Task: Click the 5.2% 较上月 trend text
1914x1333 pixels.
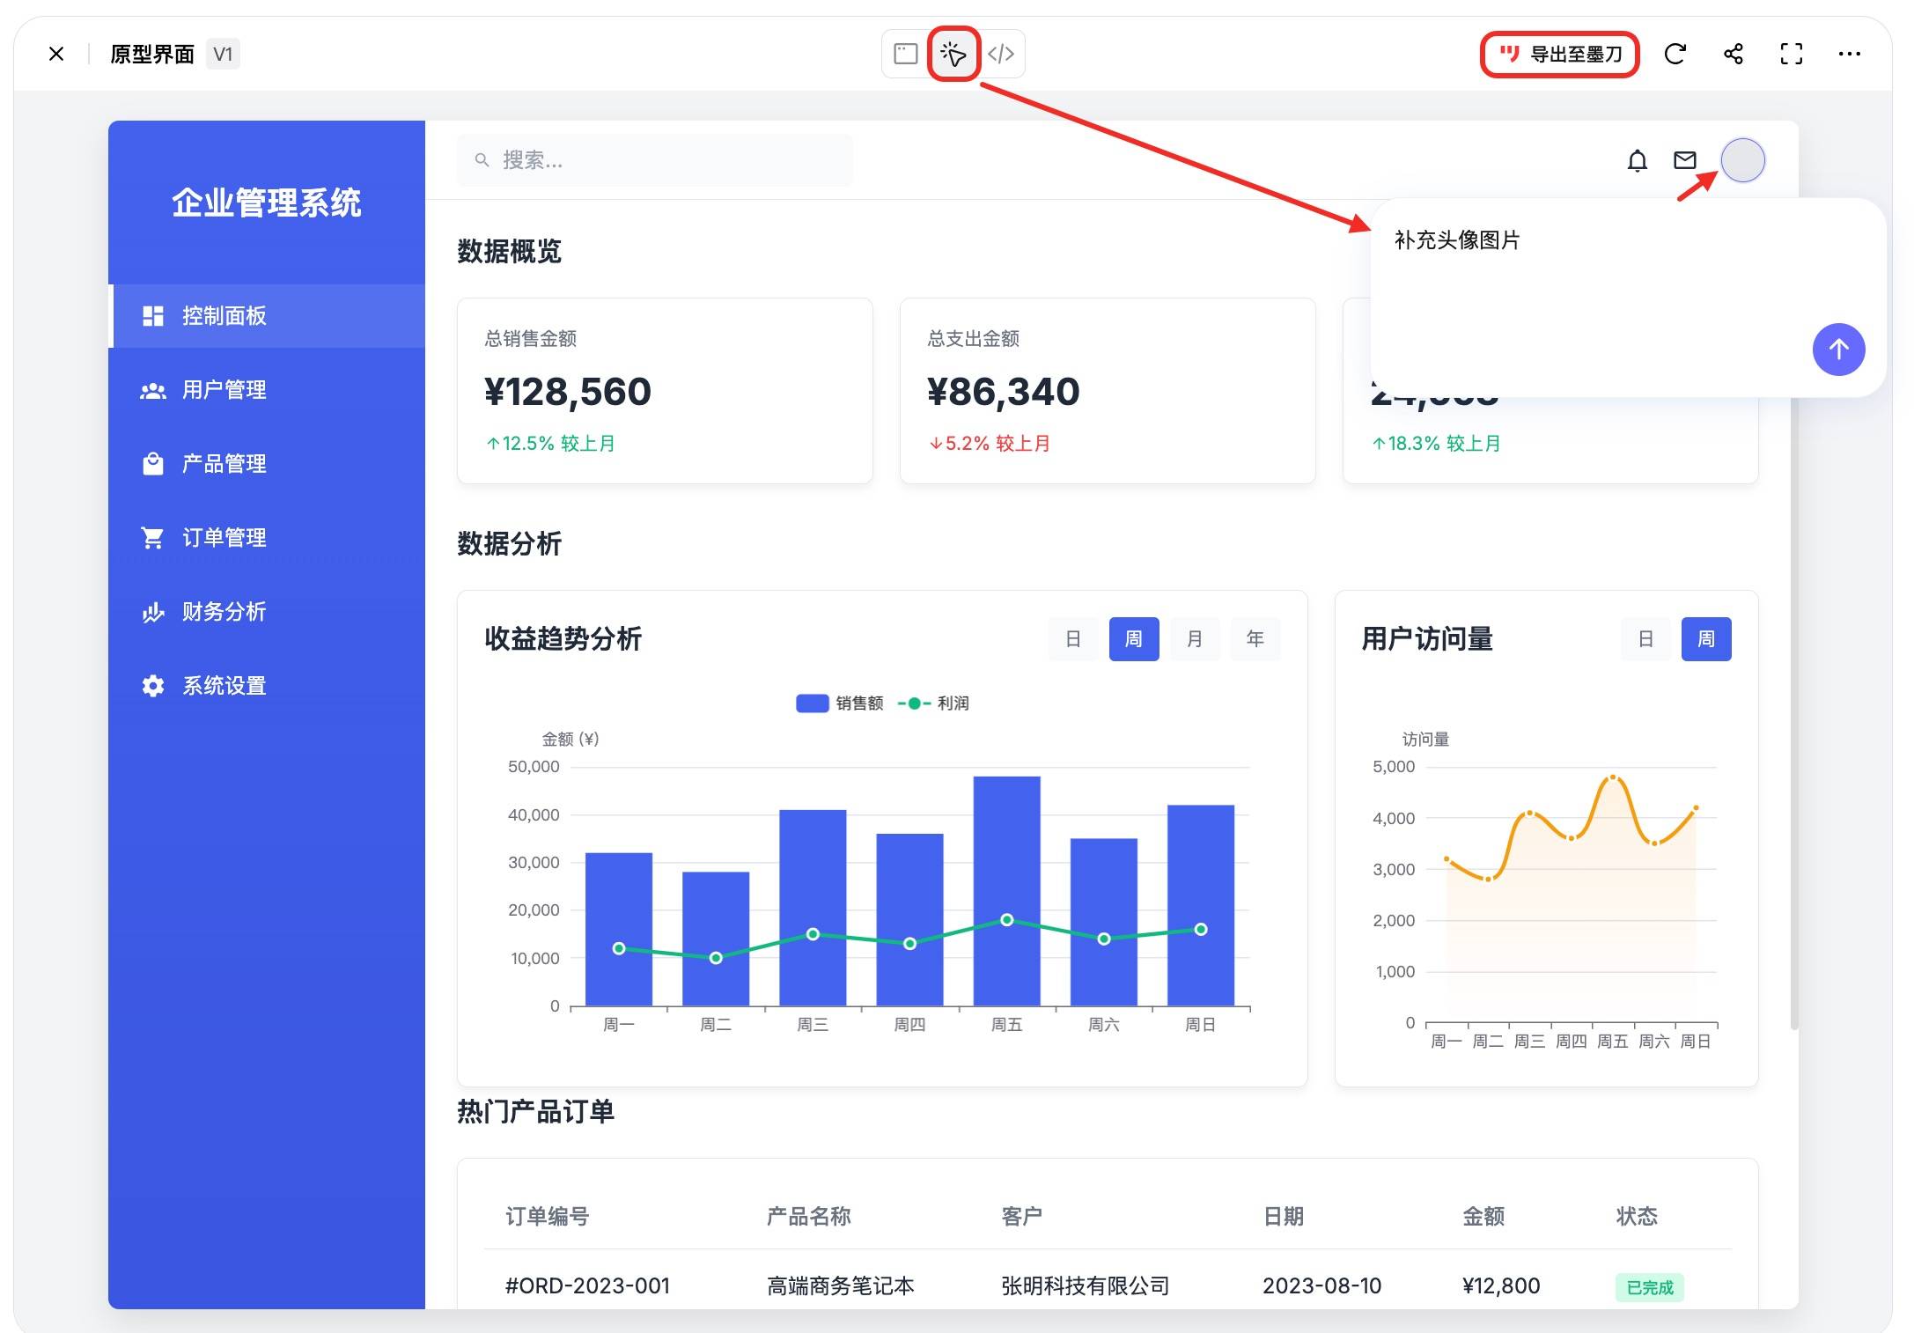Action: coord(990,444)
